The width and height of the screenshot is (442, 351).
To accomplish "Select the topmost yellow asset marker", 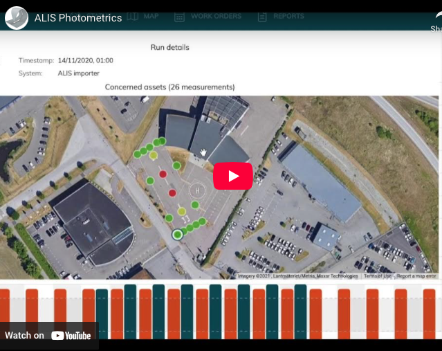I will pos(154,156).
